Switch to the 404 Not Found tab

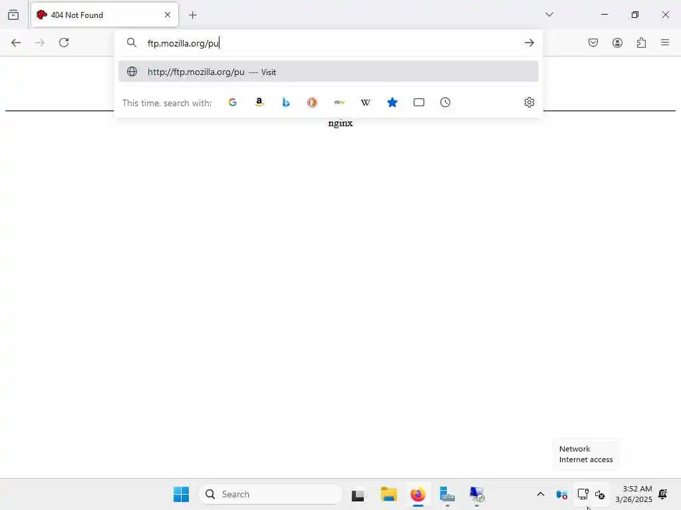click(104, 15)
